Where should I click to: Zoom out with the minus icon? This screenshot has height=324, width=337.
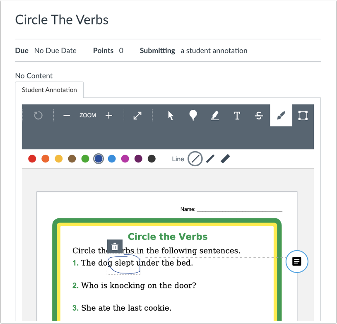point(67,116)
